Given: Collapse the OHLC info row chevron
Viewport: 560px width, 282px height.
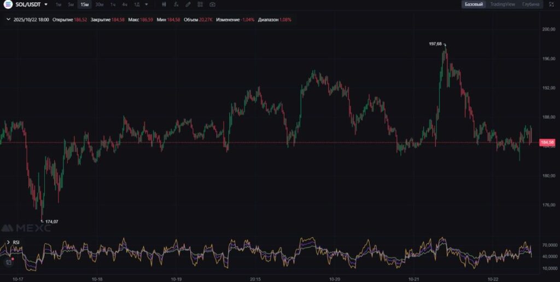Looking at the screenshot, I should point(8,20).
